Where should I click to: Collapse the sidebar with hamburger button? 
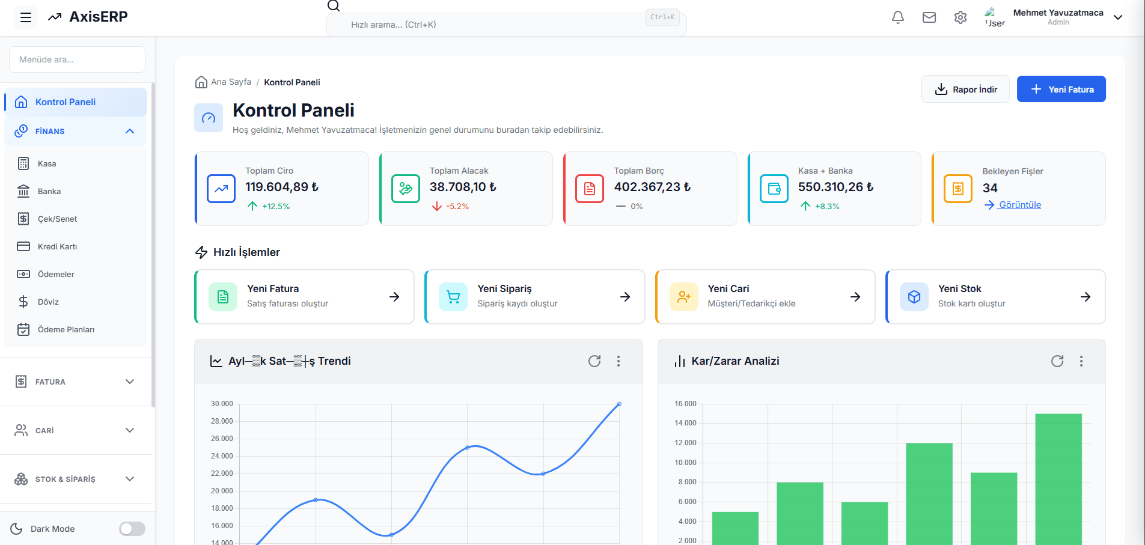click(x=25, y=17)
